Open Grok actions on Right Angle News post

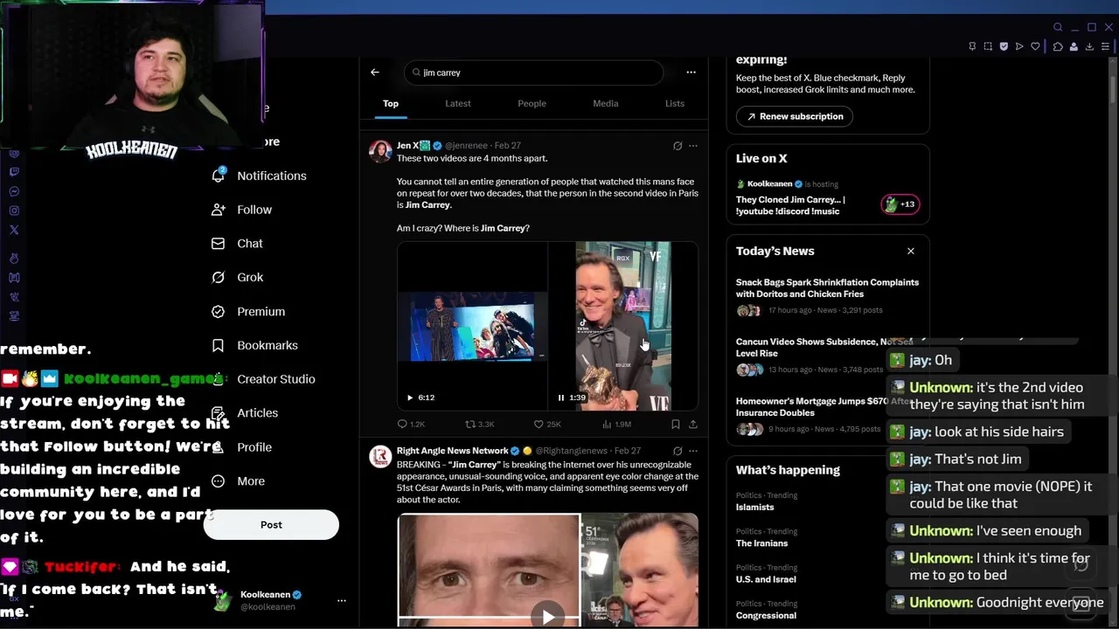pos(678,451)
